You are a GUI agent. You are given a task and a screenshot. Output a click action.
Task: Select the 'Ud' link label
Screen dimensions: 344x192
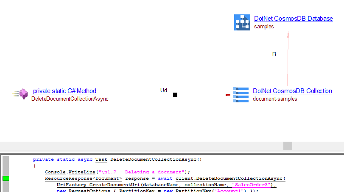click(163, 90)
